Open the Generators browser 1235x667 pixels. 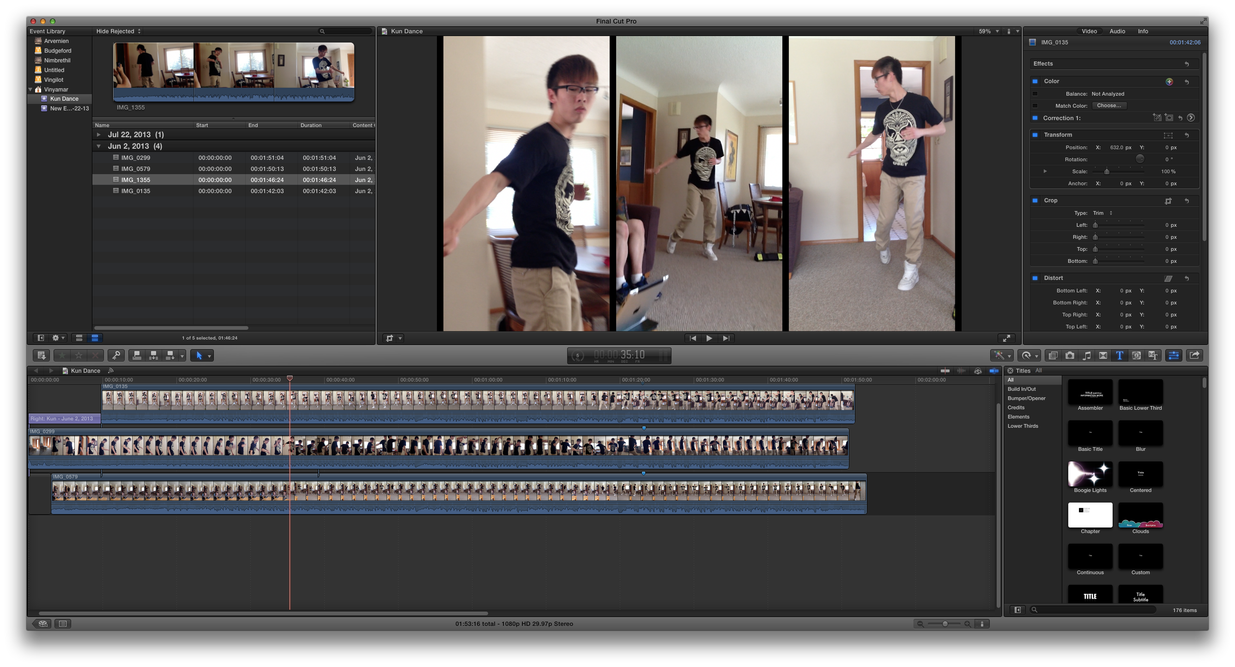1136,355
